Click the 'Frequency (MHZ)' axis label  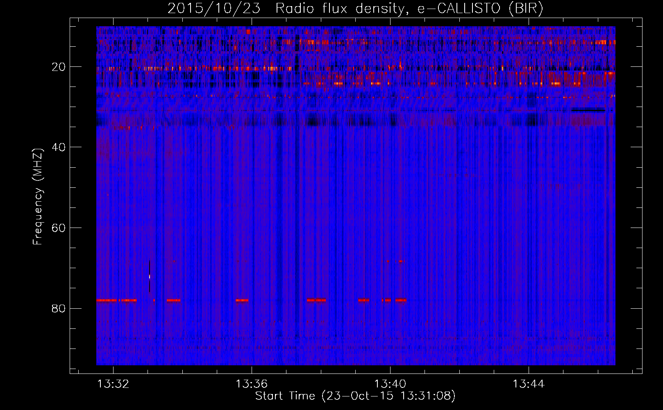[x=38, y=197]
